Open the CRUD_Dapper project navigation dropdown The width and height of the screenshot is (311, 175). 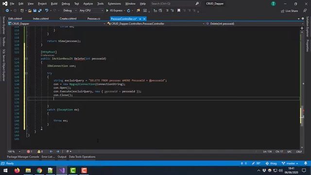coord(56,24)
